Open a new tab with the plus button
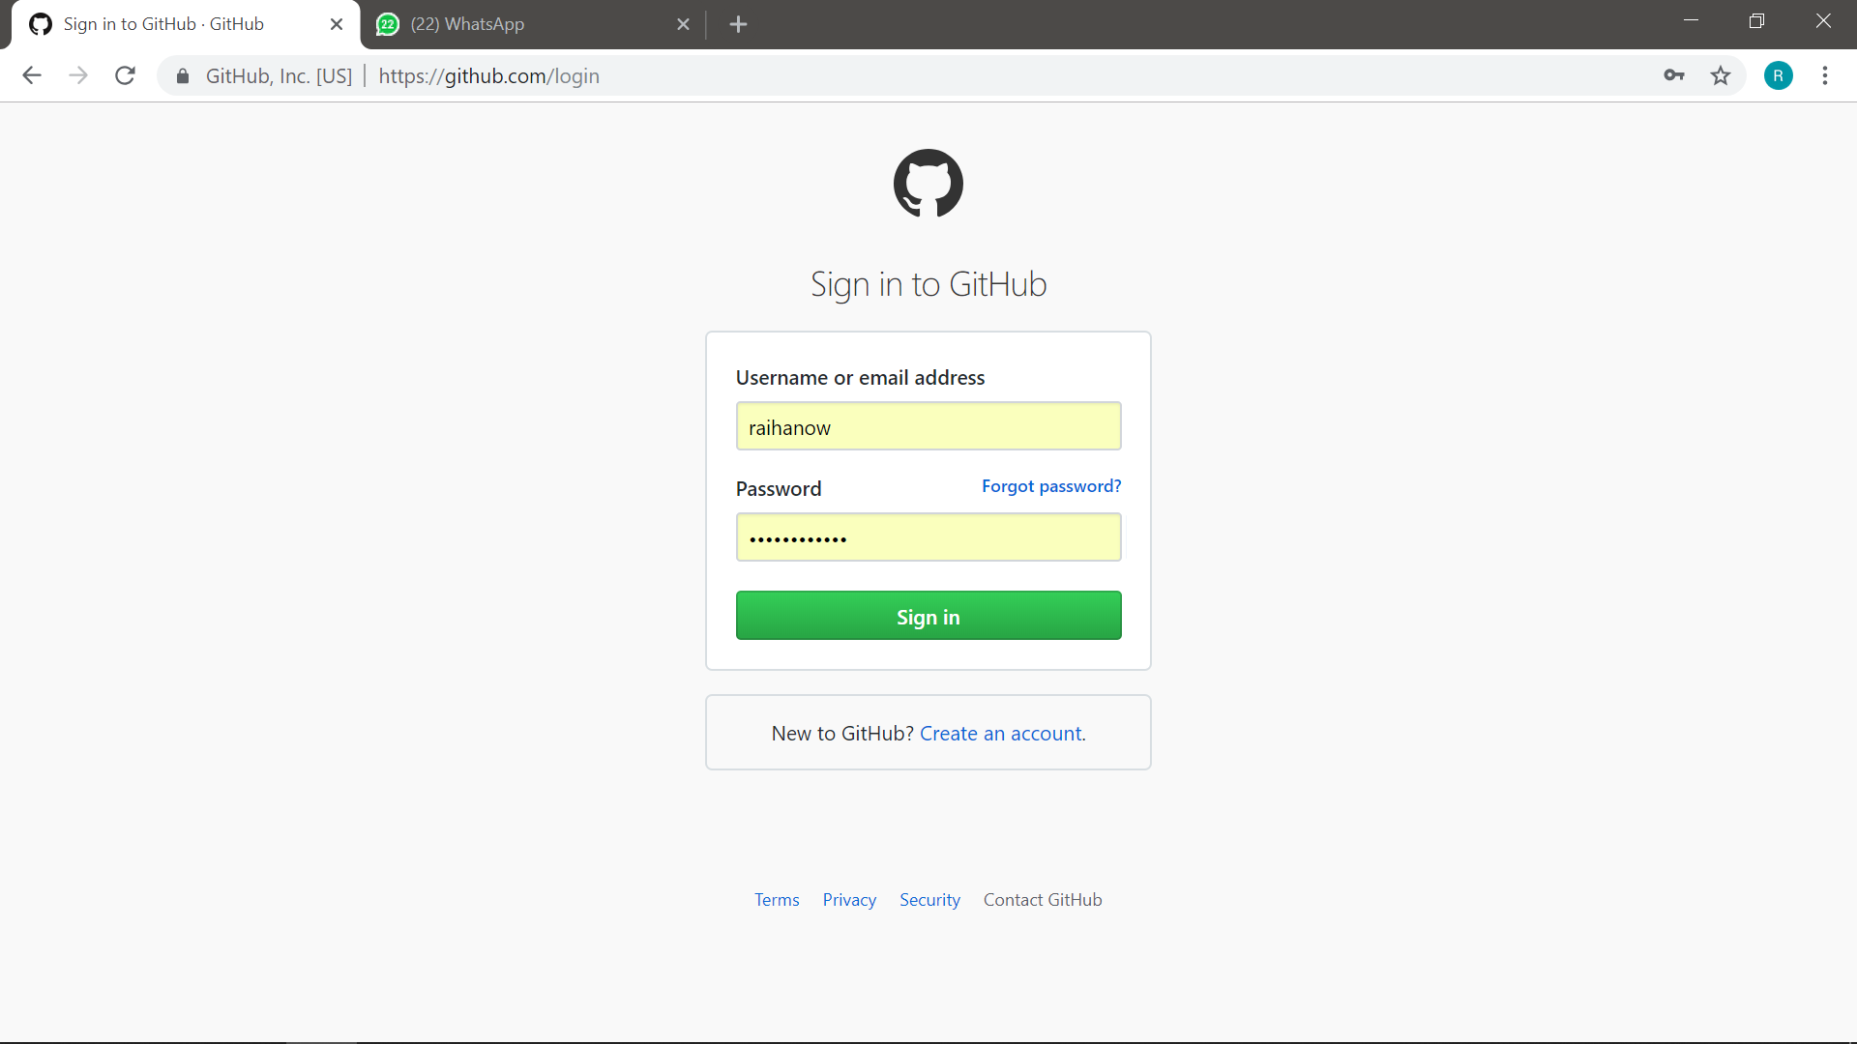 pyautogui.click(x=739, y=24)
